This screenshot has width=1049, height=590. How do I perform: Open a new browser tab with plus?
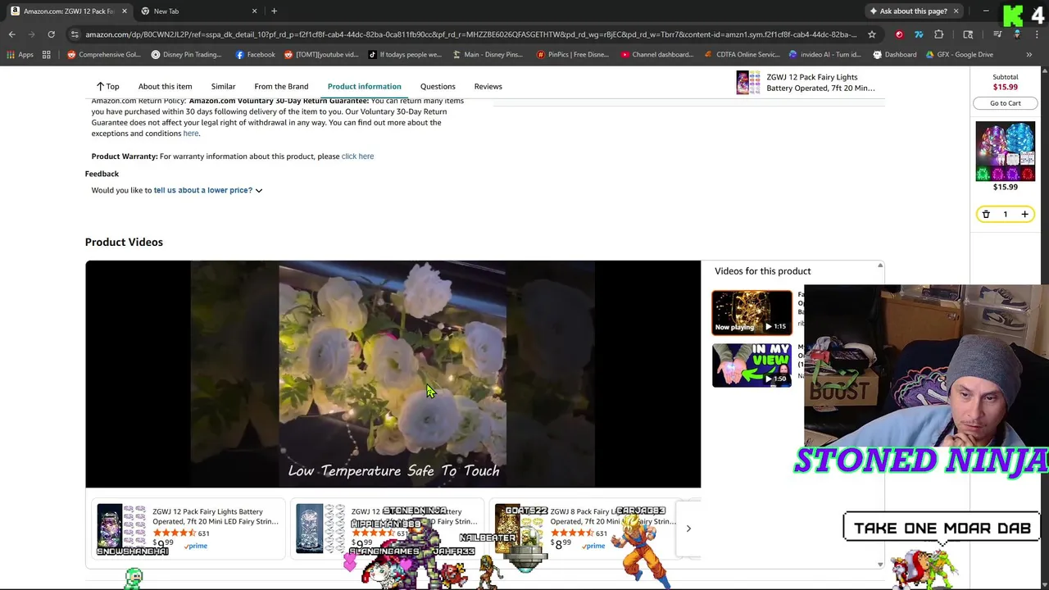[274, 11]
